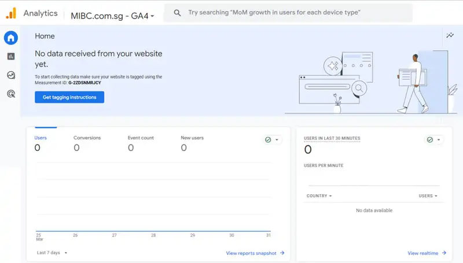463x263 pixels.
Task: Click the Google Analytics logo
Action: tap(11, 13)
